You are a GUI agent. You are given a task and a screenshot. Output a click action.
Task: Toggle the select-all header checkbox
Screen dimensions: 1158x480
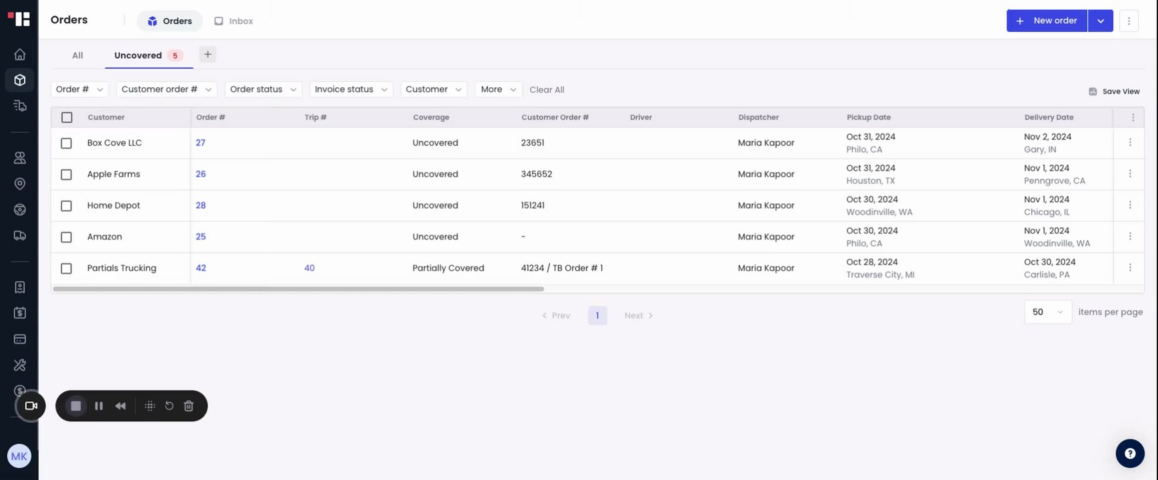tap(67, 117)
